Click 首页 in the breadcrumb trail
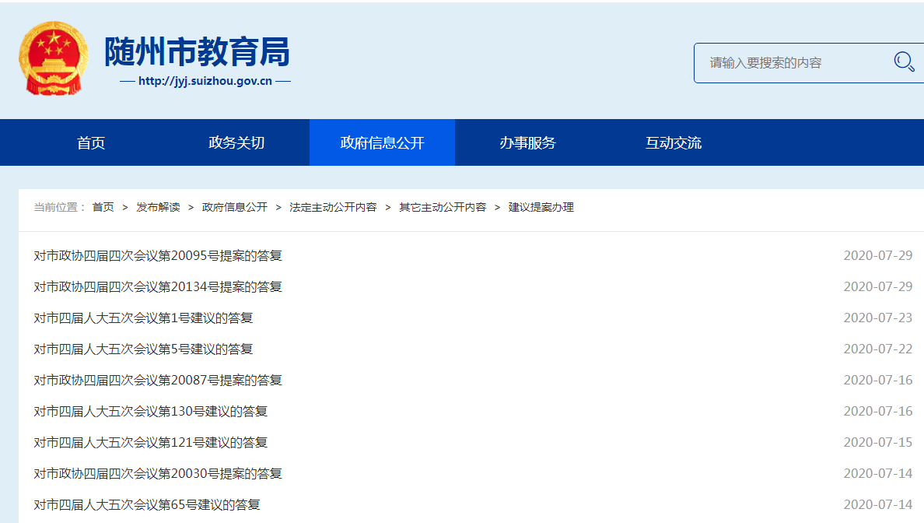The width and height of the screenshot is (924, 523). pos(103,207)
